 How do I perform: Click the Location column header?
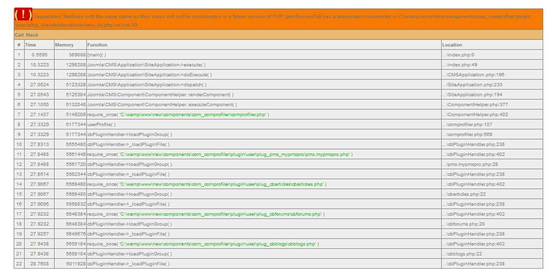coord(452,45)
